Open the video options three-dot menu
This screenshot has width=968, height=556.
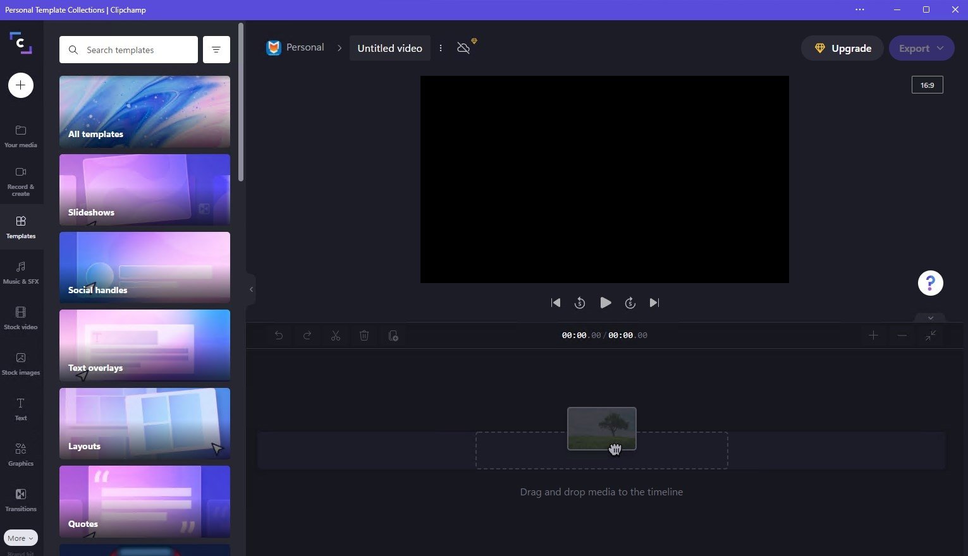point(441,48)
